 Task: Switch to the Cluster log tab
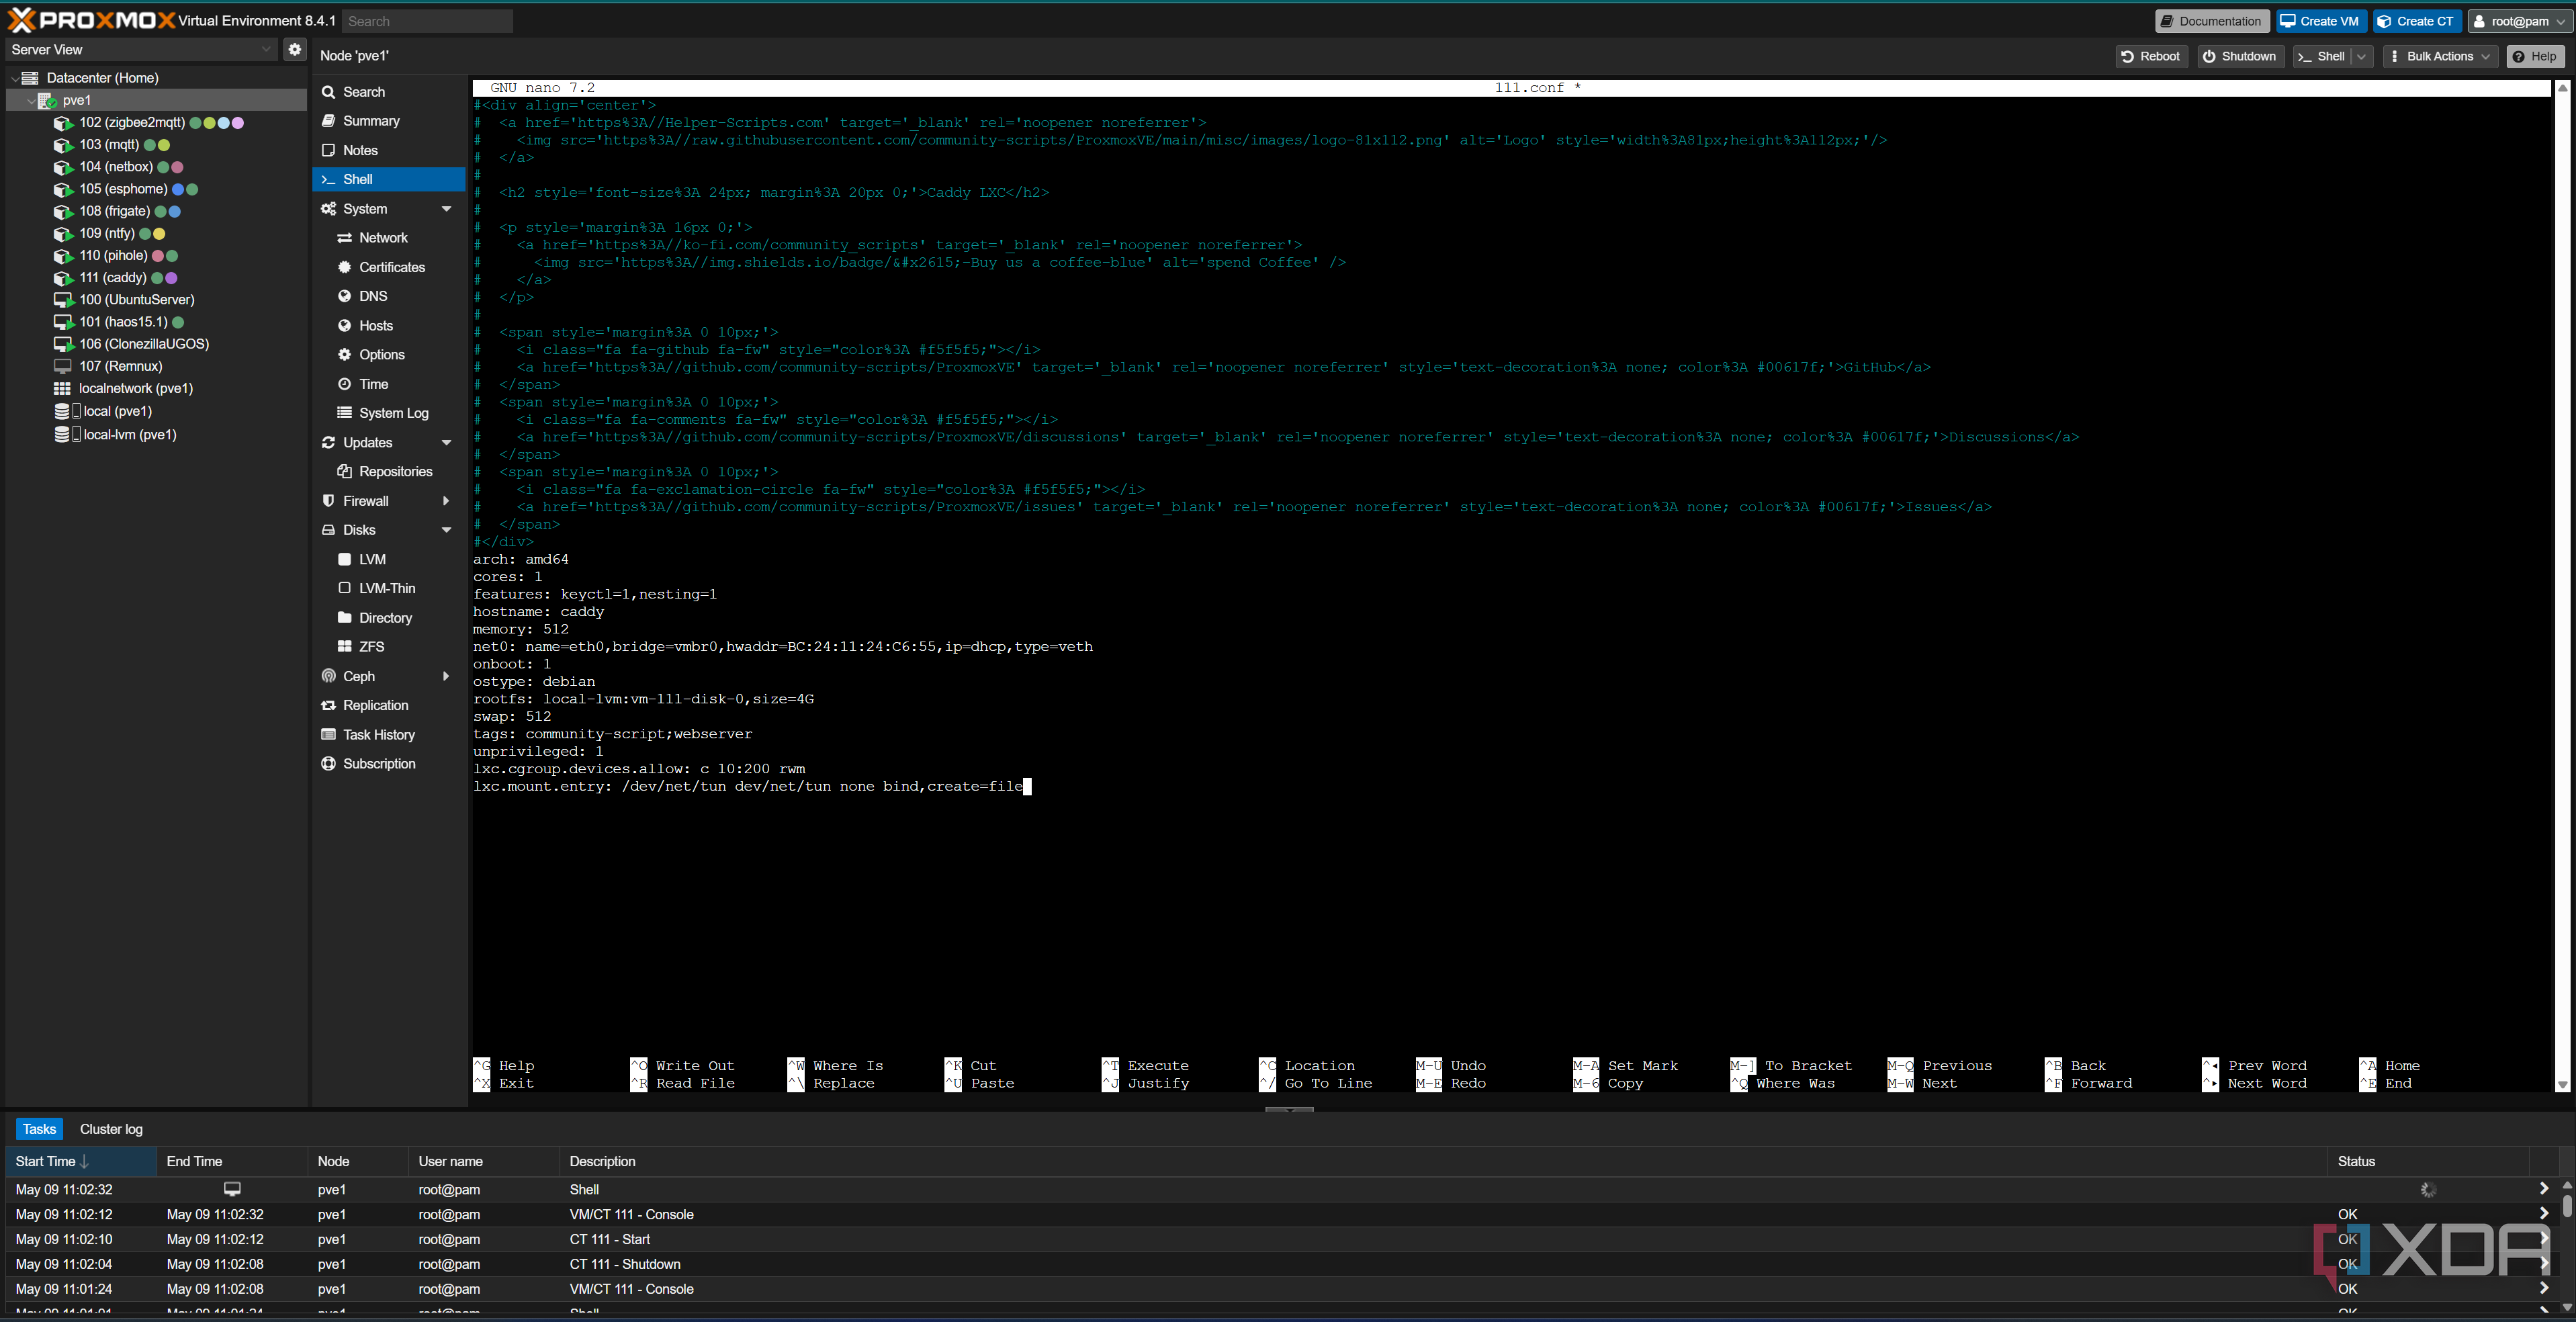pos(111,1129)
